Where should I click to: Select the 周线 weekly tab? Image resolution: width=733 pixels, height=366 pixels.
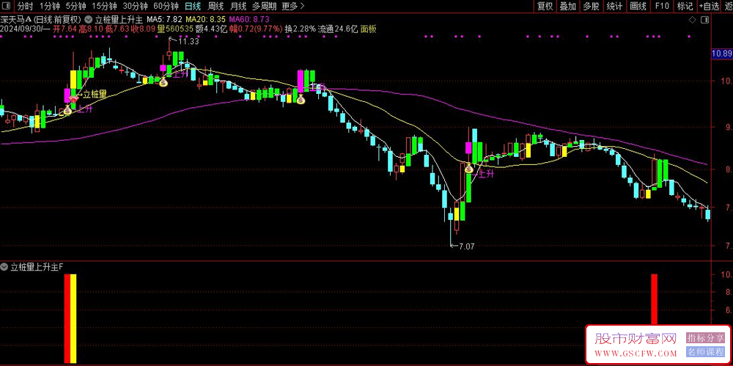pos(216,6)
